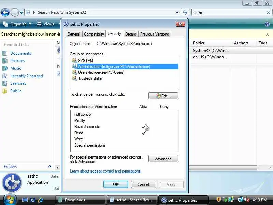
Task: Click the security shield tray icon
Action: tap(218, 199)
